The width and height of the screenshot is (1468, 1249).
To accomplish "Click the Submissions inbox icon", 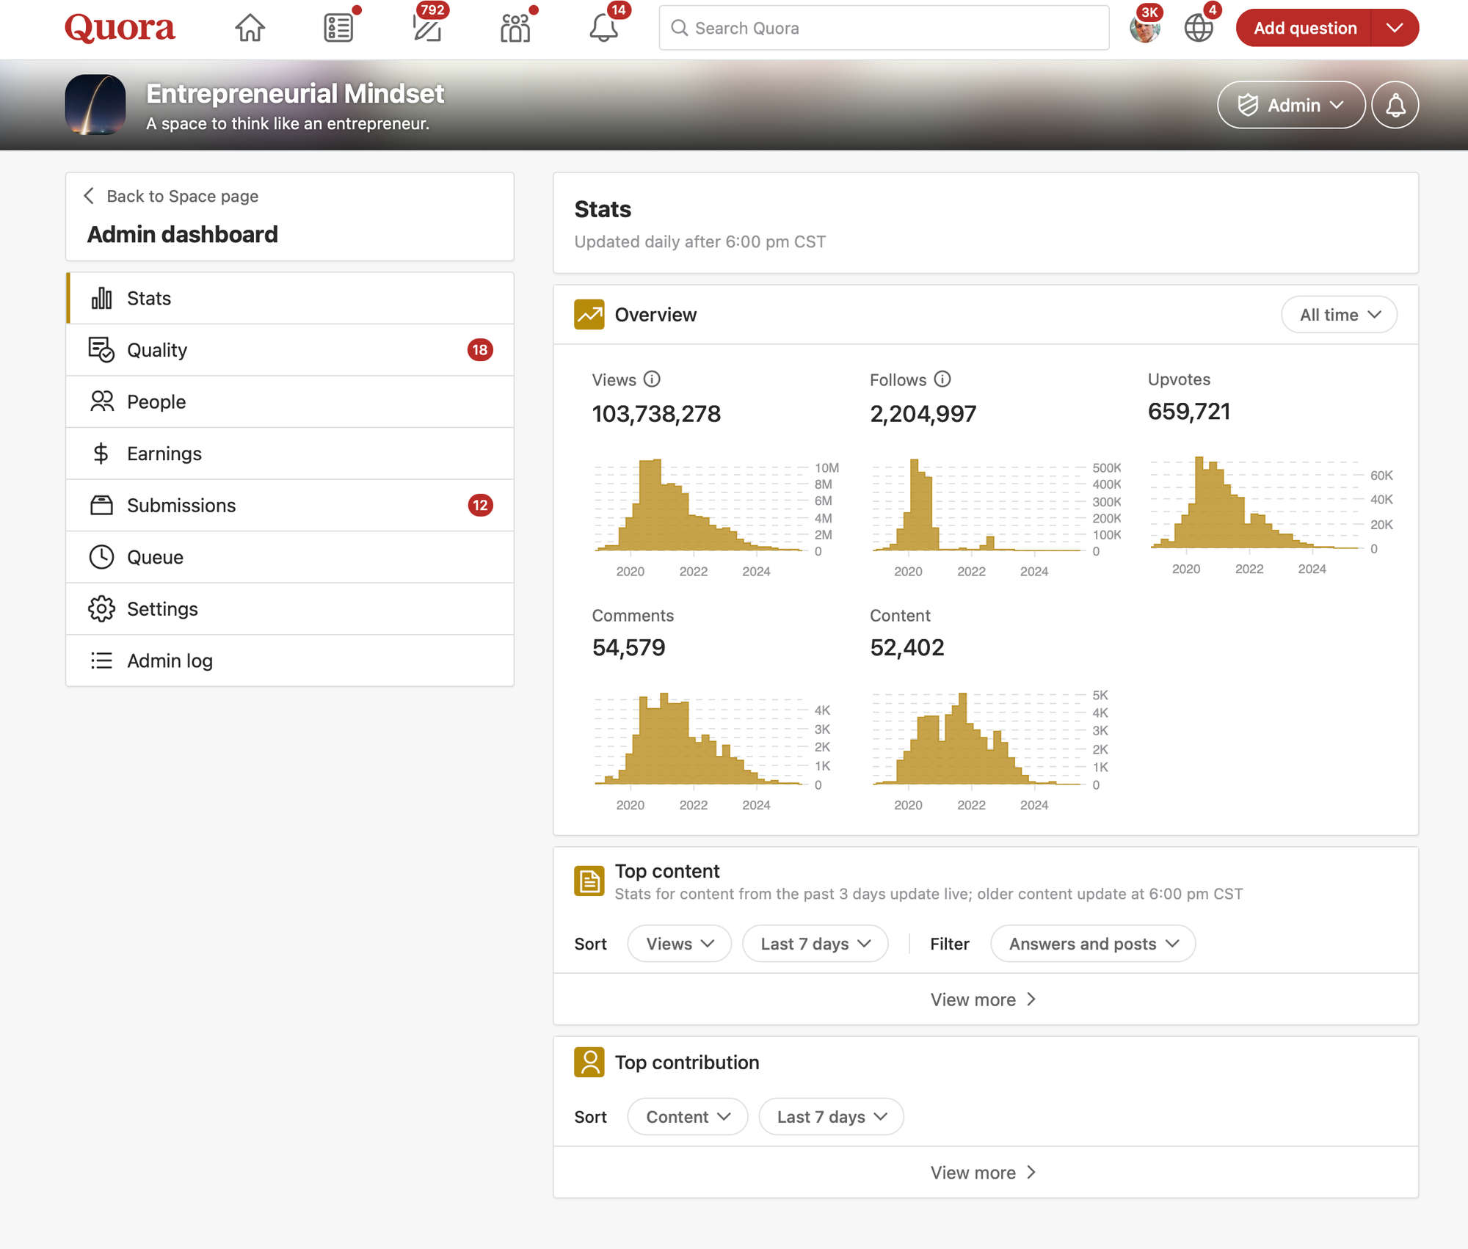I will [x=101, y=506].
